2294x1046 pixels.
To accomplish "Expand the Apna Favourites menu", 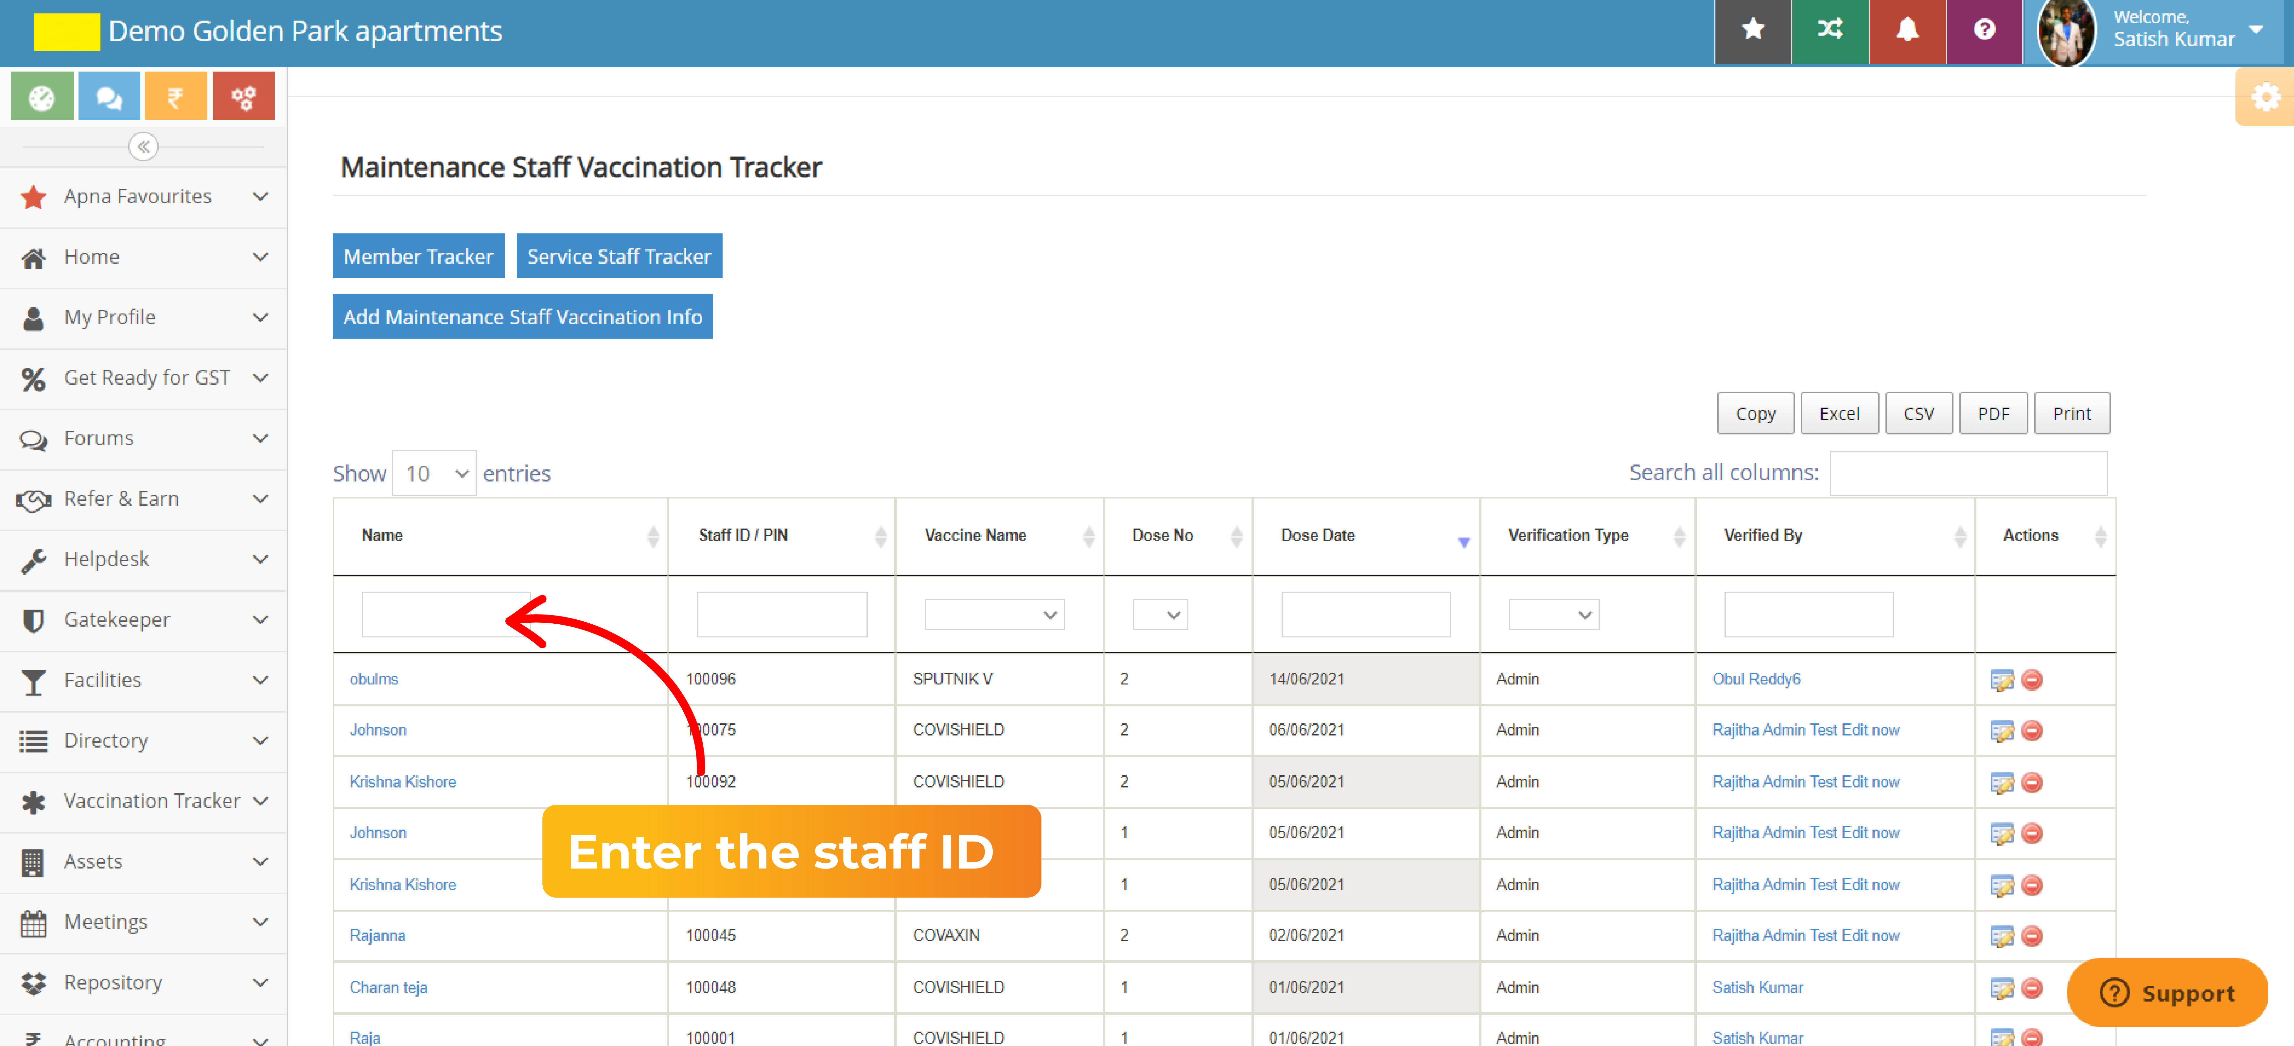I will (143, 197).
